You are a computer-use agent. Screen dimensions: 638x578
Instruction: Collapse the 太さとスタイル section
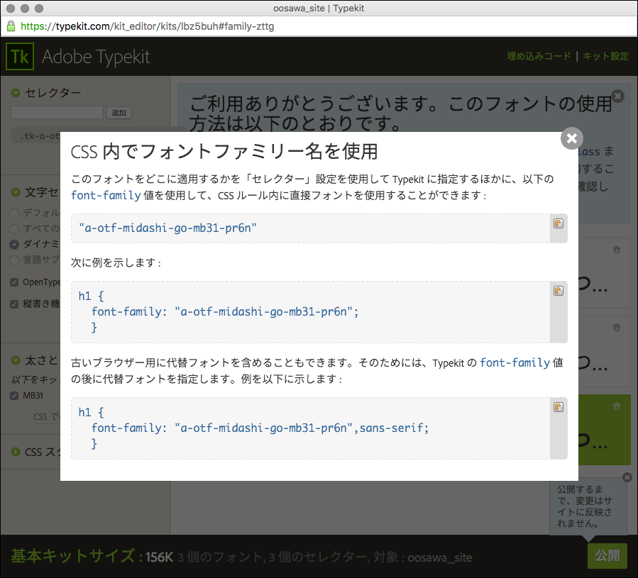16,360
